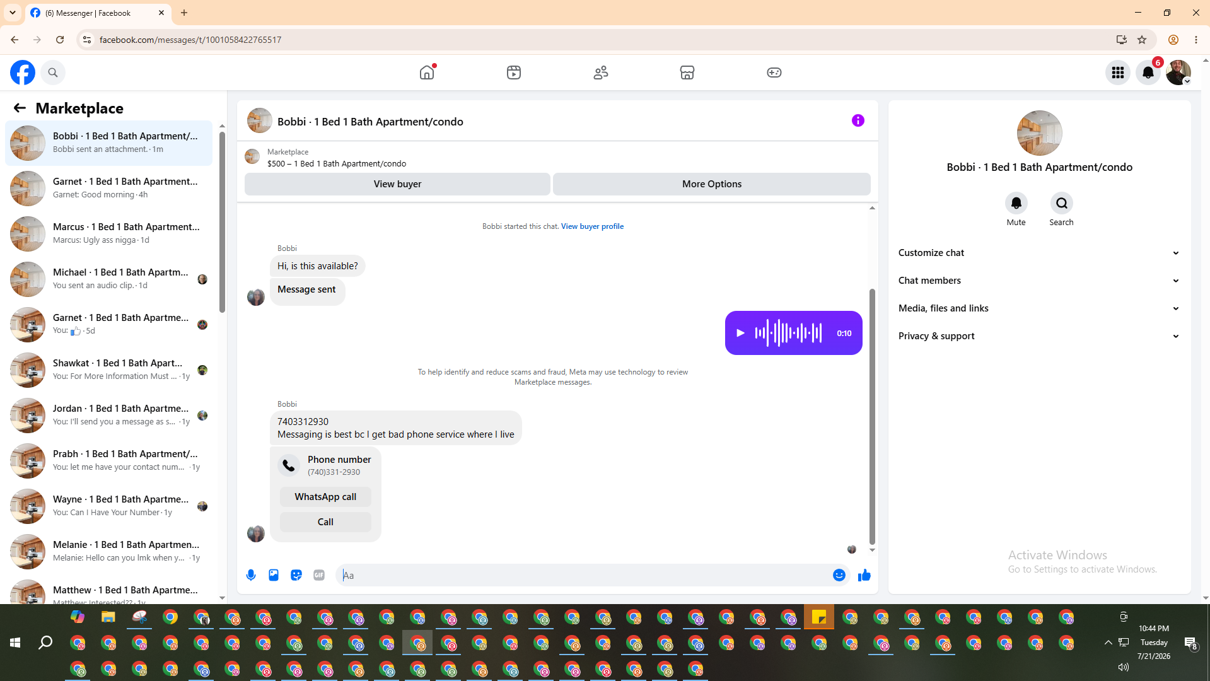Screen dimensions: 1210x681
Task: Click the conversation list scrollbar
Action: tap(222, 221)
